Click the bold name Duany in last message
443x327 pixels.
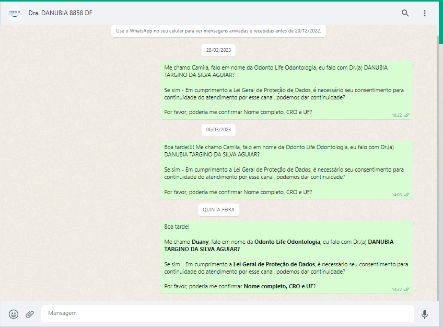pyautogui.click(x=200, y=242)
